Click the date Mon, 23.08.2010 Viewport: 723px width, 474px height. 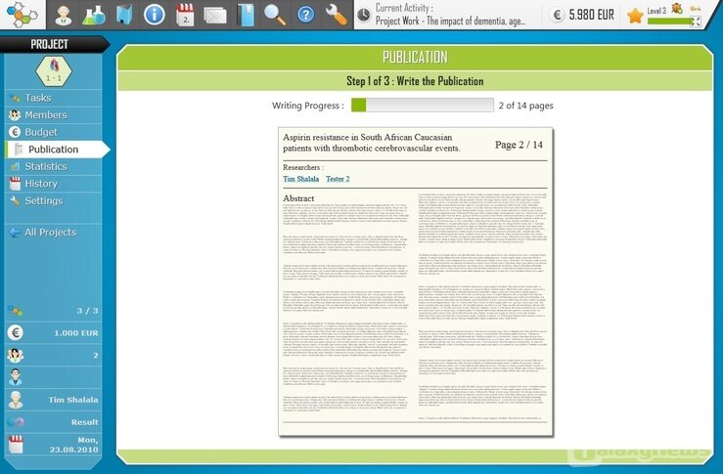click(x=73, y=445)
